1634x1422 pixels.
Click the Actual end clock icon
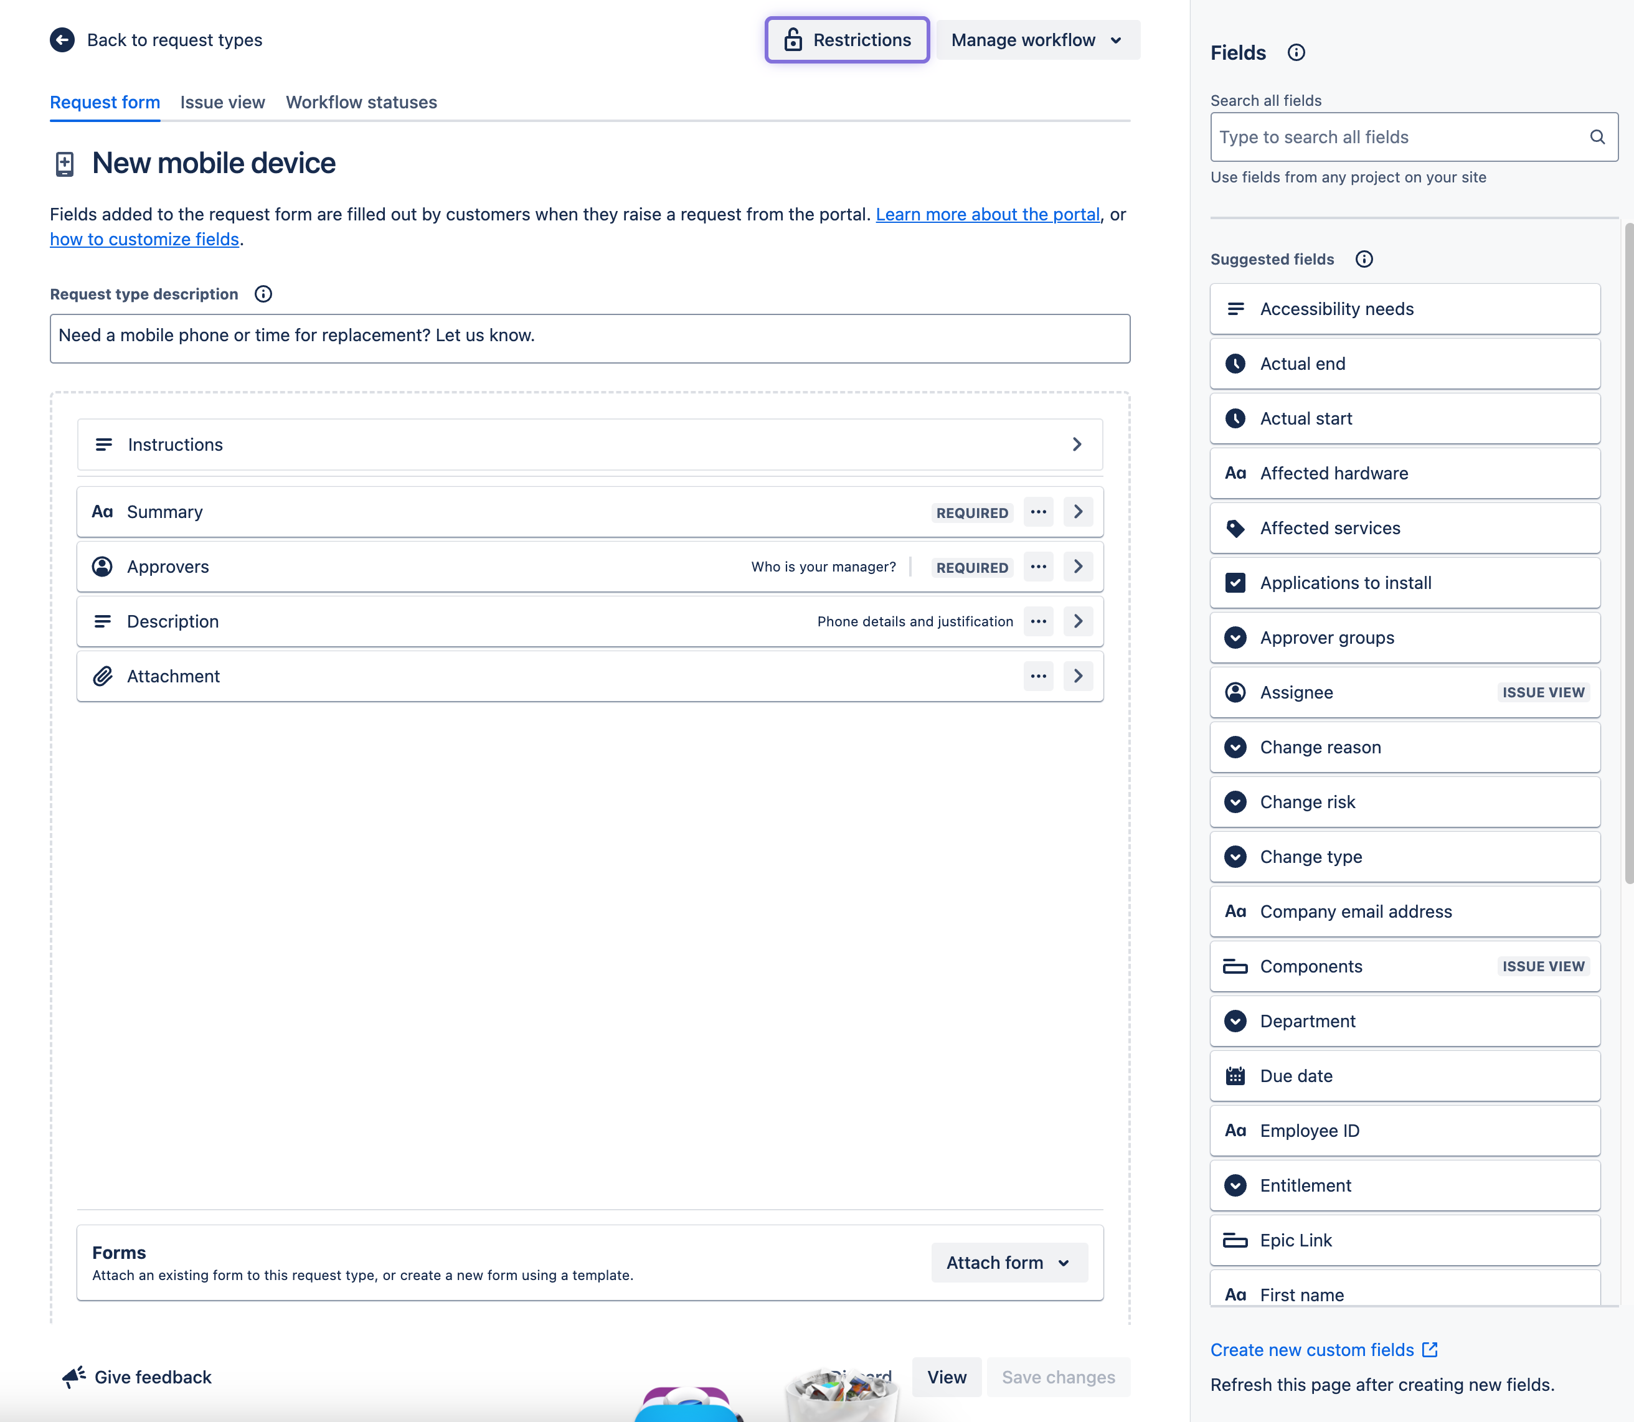click(1235, 364)
